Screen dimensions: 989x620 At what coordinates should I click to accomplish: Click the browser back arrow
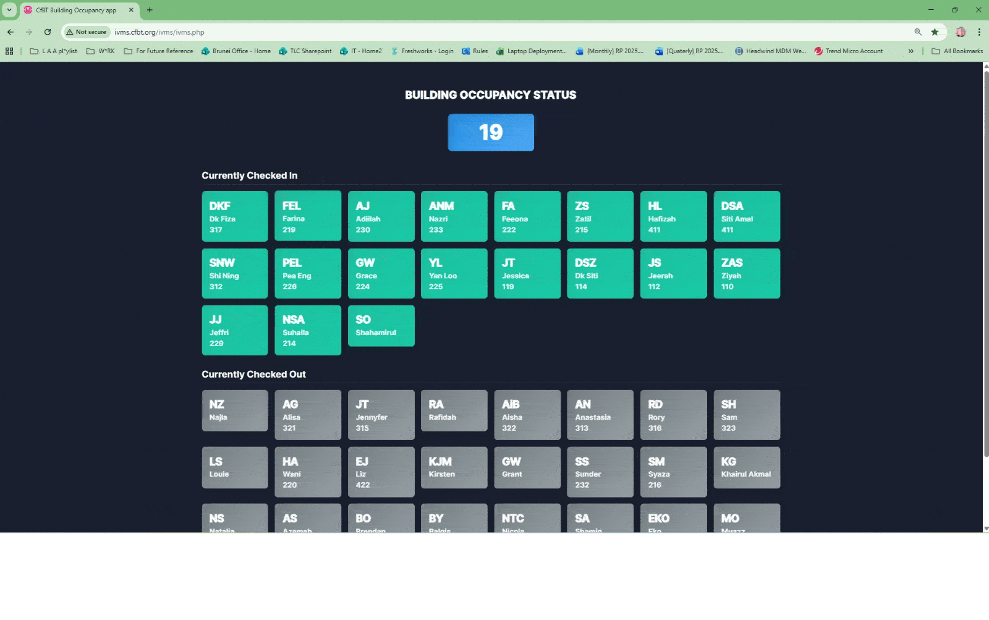(11, 32)
